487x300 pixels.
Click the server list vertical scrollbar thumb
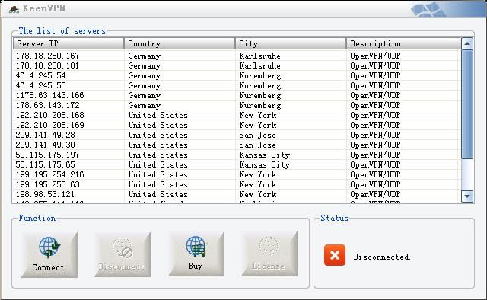(x=467, y=104)
